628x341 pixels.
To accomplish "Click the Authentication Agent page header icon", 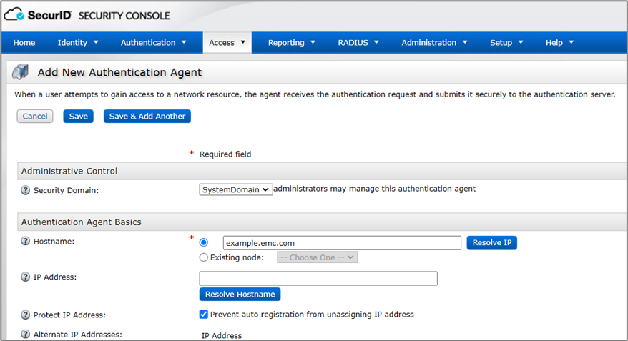I will (21, 71).
